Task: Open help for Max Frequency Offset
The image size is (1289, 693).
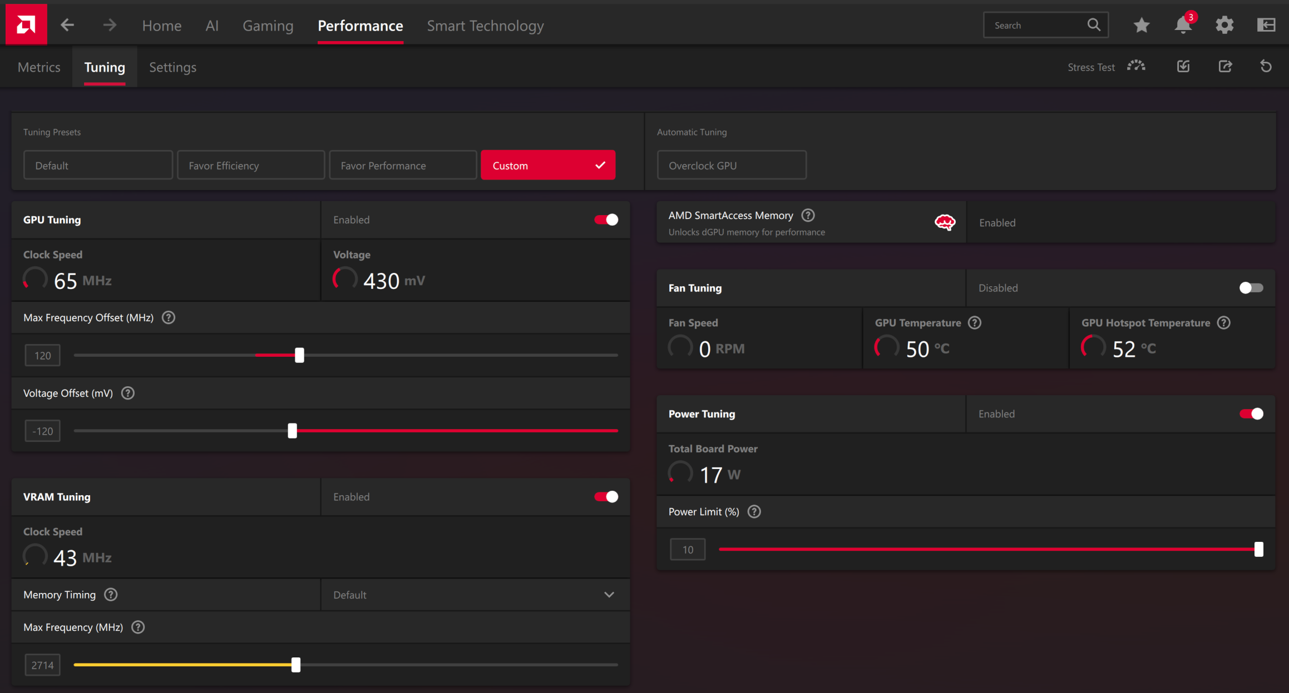Action: click(169, 318)
